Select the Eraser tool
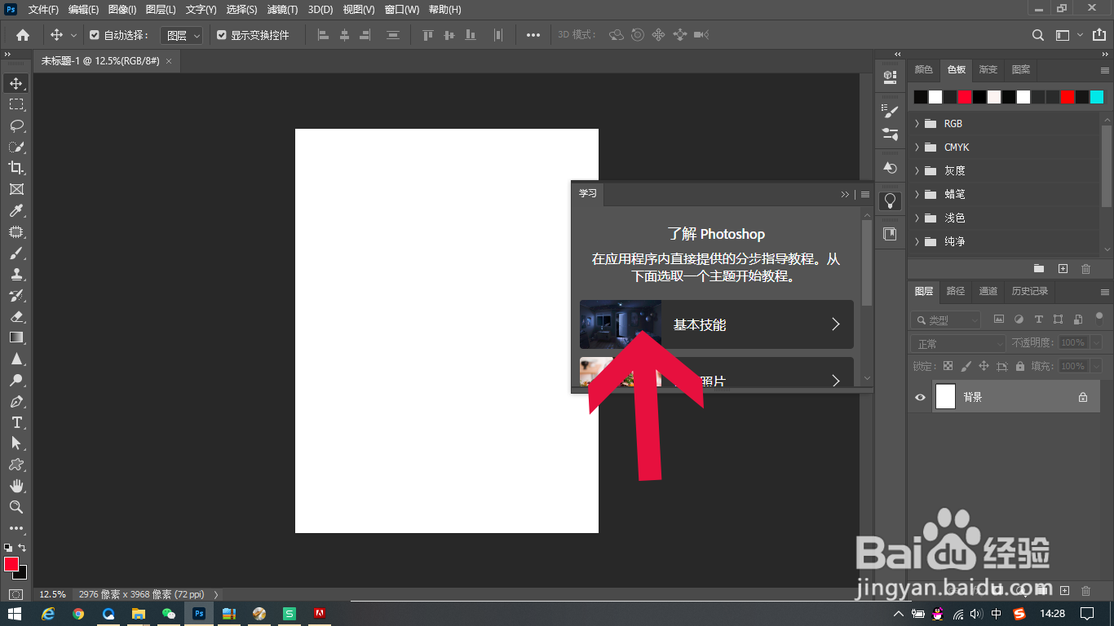The image size is (1114, 626). [x=15, y=316]
